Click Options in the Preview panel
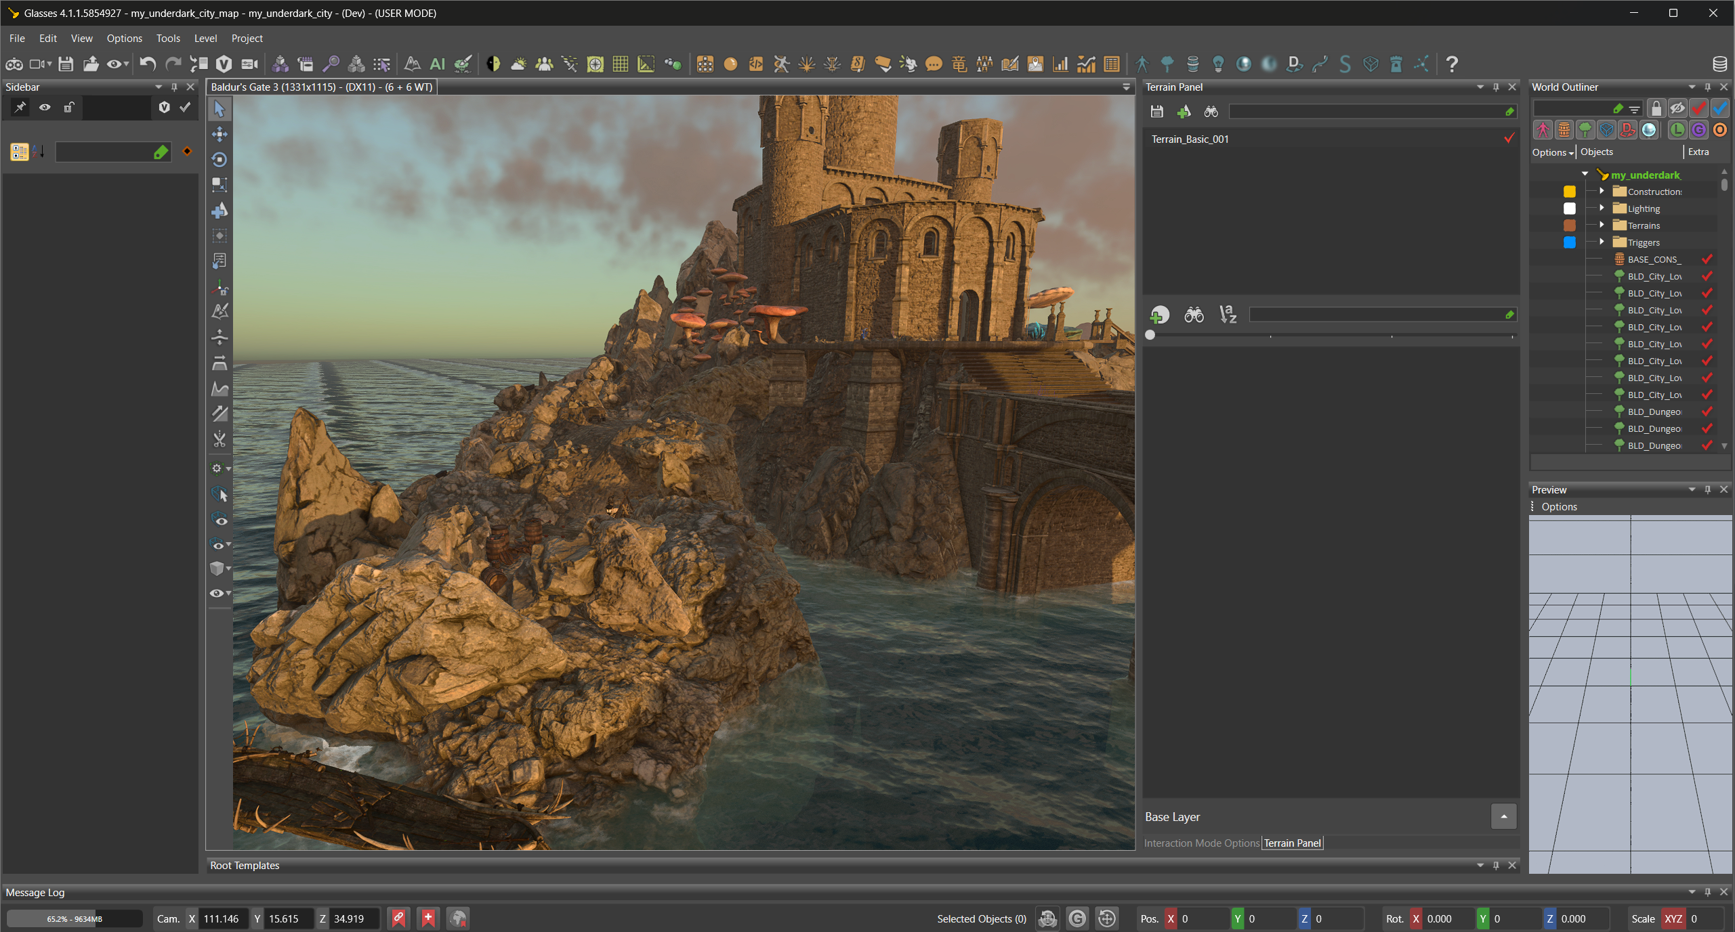Image resolution: width=1735 pixels, height=932 pixels. 1559,507
